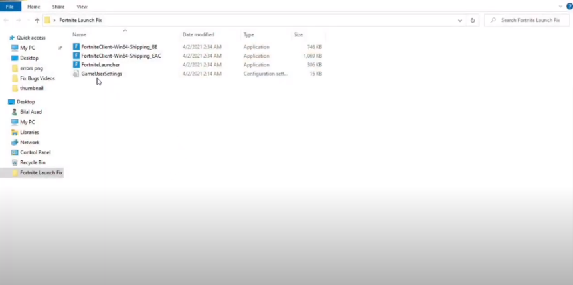Open Quick access in navigation pane
Image resolution: width=573 pixels, height=285 pixels.
click(x=31, y=38)
